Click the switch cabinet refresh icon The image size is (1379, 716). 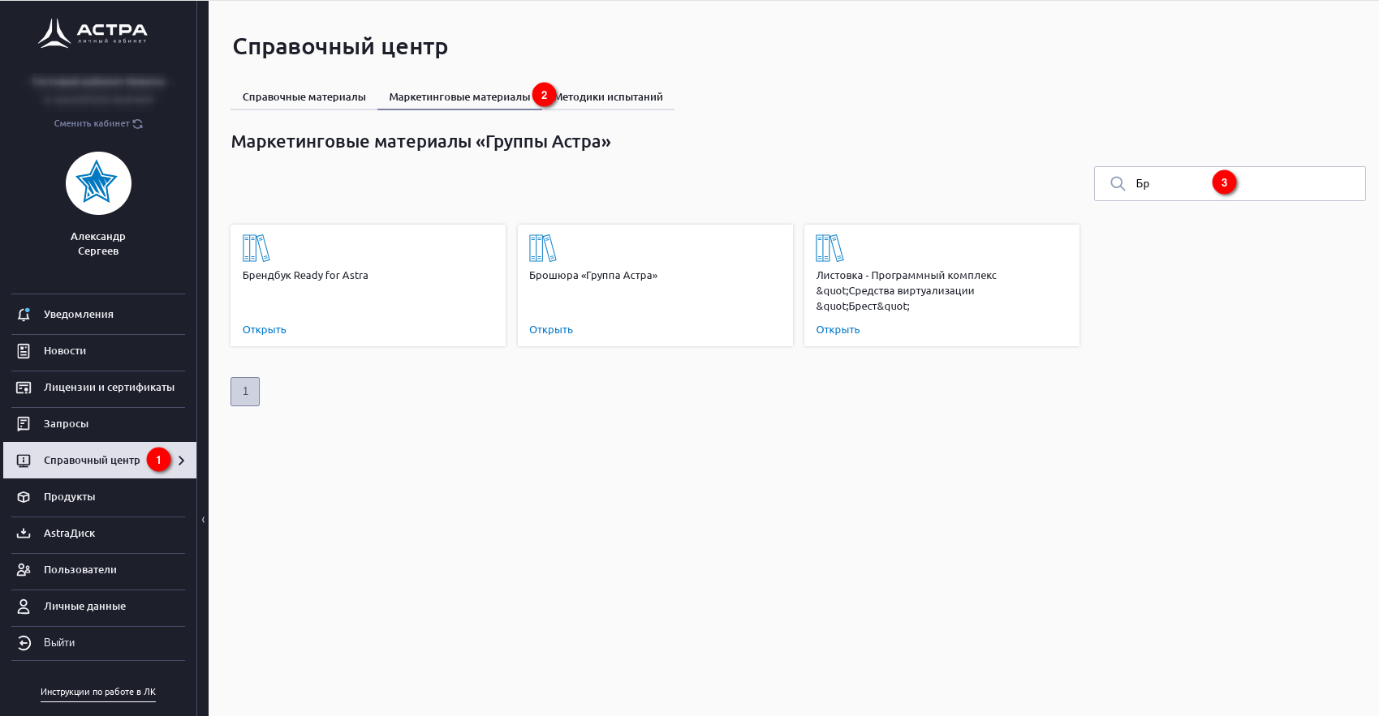coord(138,124)
